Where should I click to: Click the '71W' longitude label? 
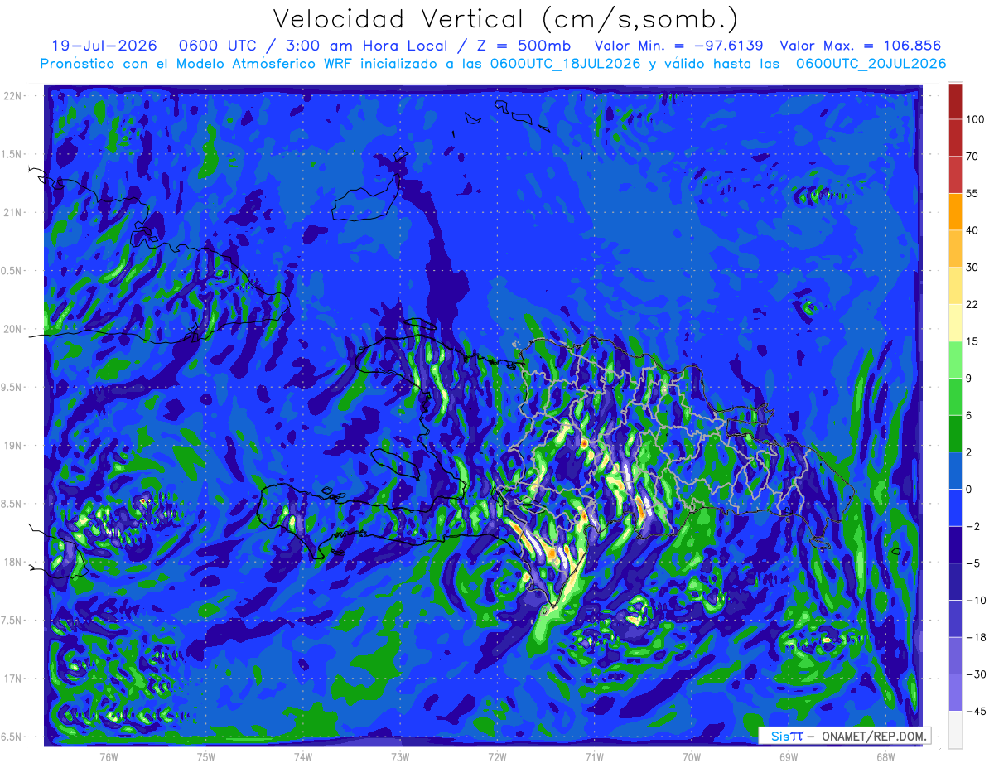coord(594,757)
